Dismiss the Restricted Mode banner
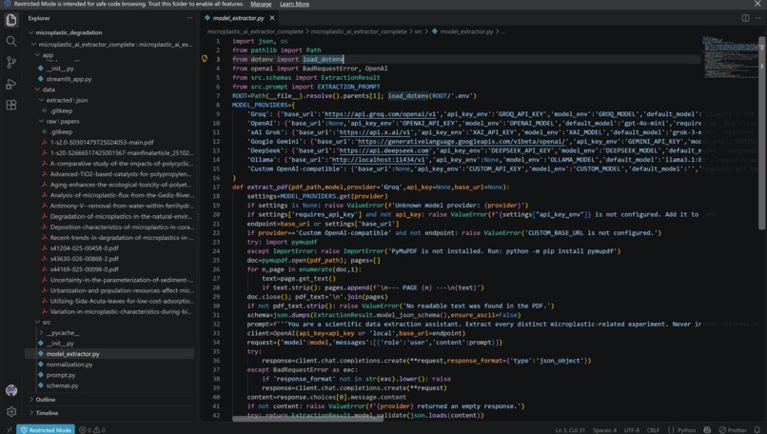 click(x=757, y=4)
